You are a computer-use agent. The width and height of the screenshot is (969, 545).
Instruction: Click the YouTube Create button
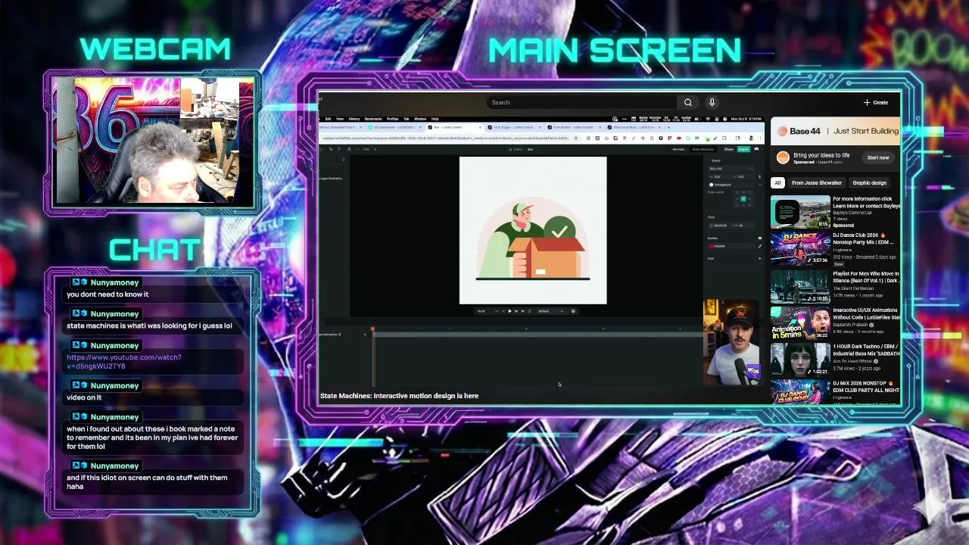(876, 102)
